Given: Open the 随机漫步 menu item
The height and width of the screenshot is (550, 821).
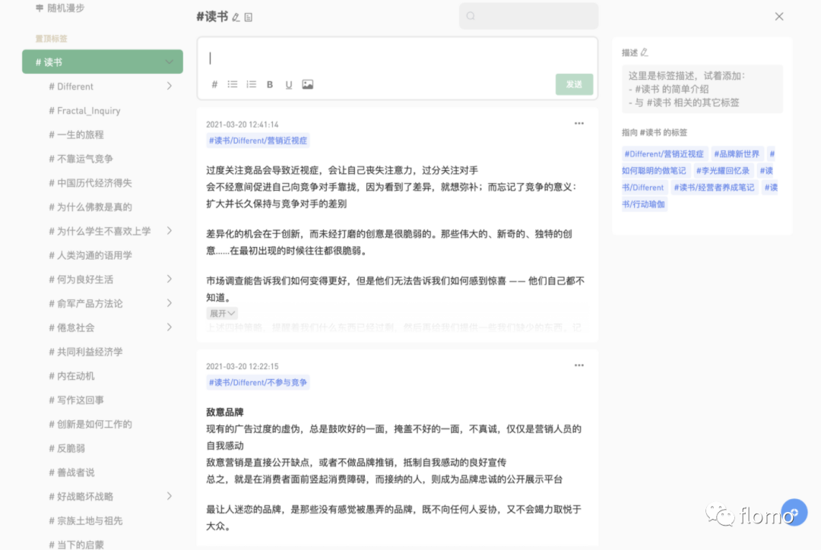Looking at the screenshot, I should pos(60,8).
